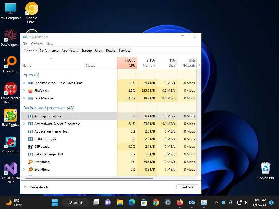
Task: Click microphone tray icon
Action: [231, 202]
